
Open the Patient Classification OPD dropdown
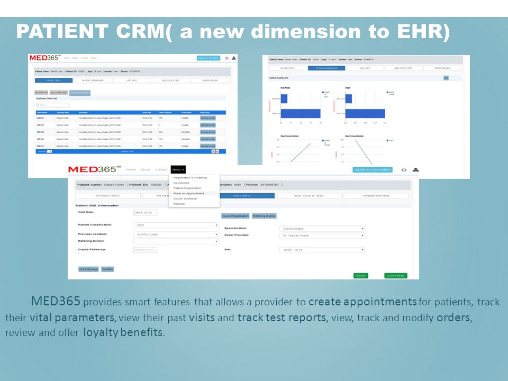(x=176, y=225)
